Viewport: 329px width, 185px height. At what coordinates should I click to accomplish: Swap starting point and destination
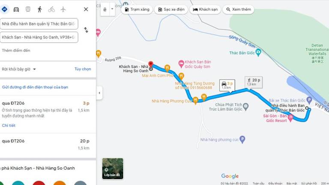tap(86, 30)
